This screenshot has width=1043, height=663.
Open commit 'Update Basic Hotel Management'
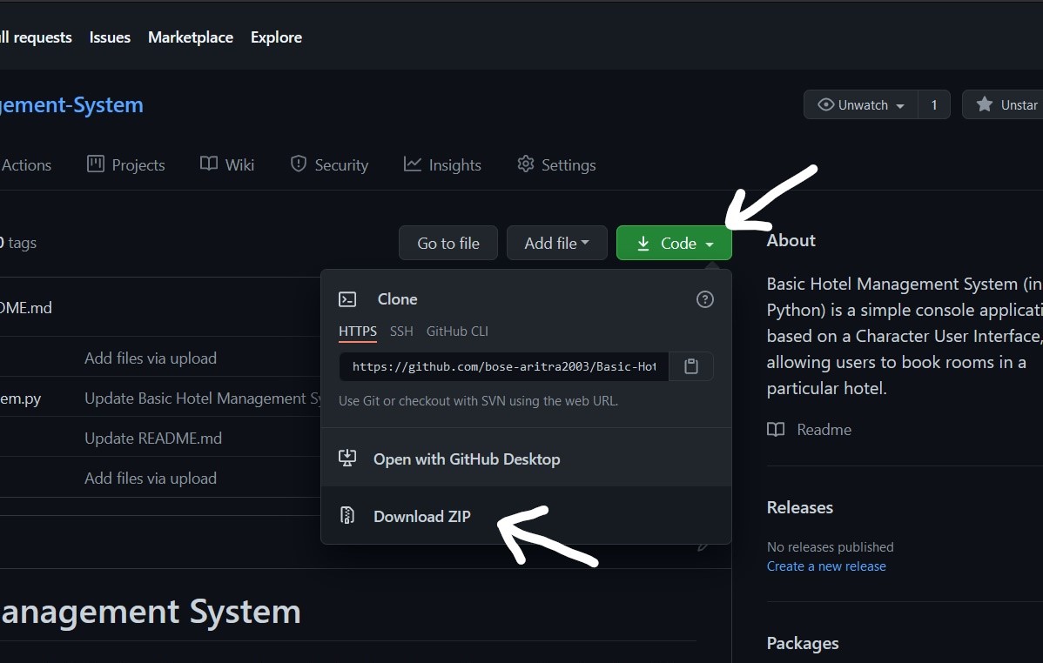202,398
